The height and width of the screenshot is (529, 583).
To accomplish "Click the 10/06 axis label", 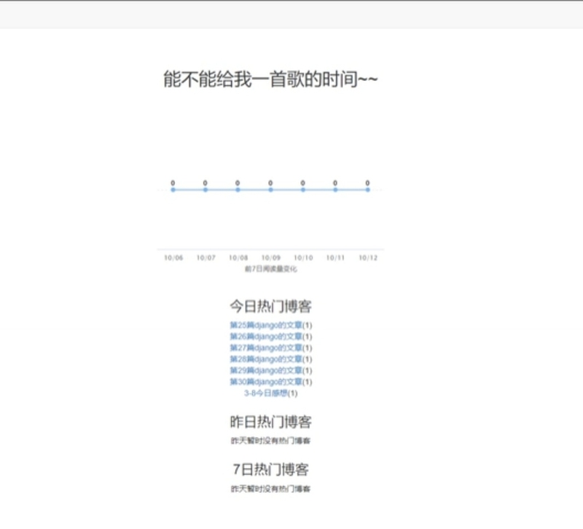I will 173,258.
